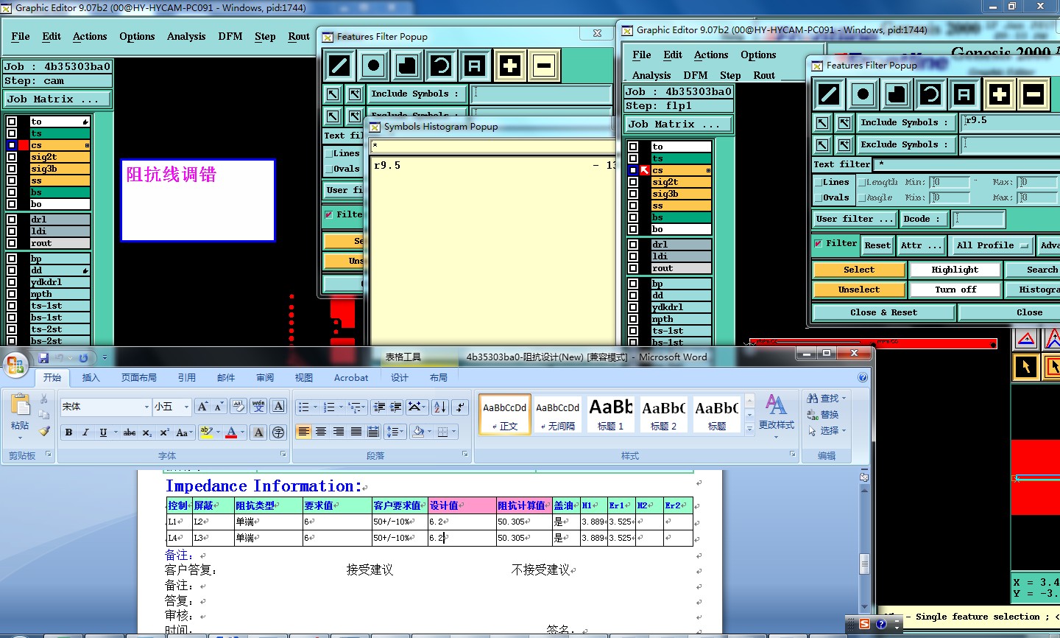Image resolution: width=1060 pixels, height=638 pixels.
Task: Click arrow-plus pick icon beside Exclude Symbols
Action: (x=844, y=145)
